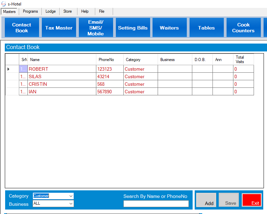267x214 pixels.
Task: Open the Contact Book tile
Action: (x=22, y=28)
